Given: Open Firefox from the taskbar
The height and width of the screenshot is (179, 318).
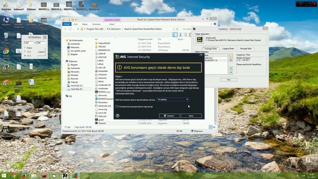Looking at the screenshot, I should pyautogui.click(x=23, y=176).
